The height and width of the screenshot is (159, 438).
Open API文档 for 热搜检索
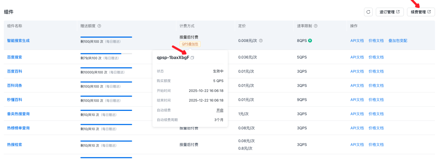pyautogui.click(x=357, y=145)
